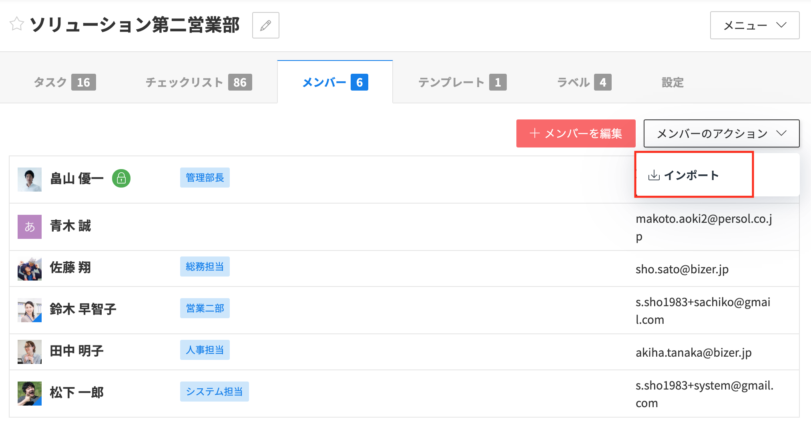Open the メニュー dropdown
This screenshot has width=811, height=424.
point(755,25)
